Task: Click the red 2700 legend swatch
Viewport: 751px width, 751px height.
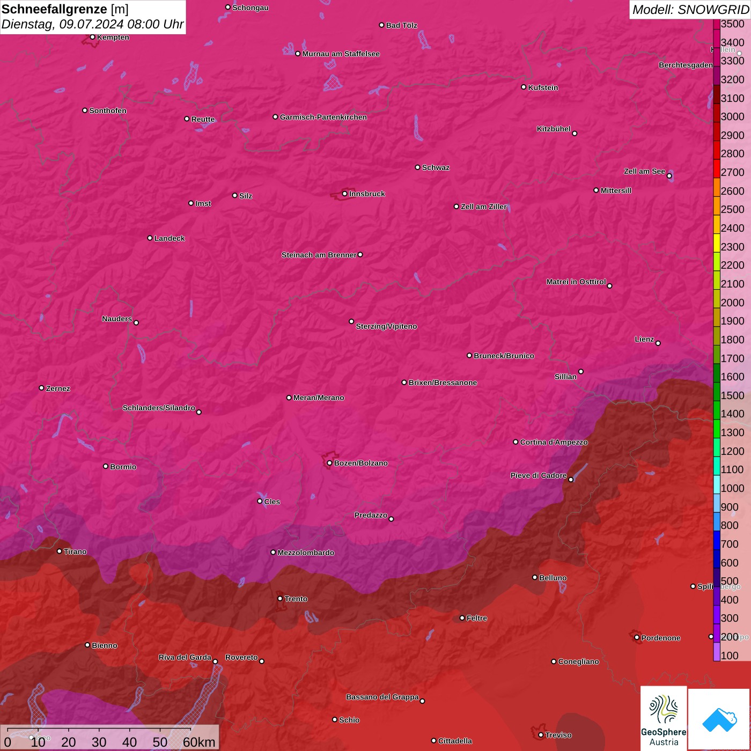Action: (x=717, y=169)
